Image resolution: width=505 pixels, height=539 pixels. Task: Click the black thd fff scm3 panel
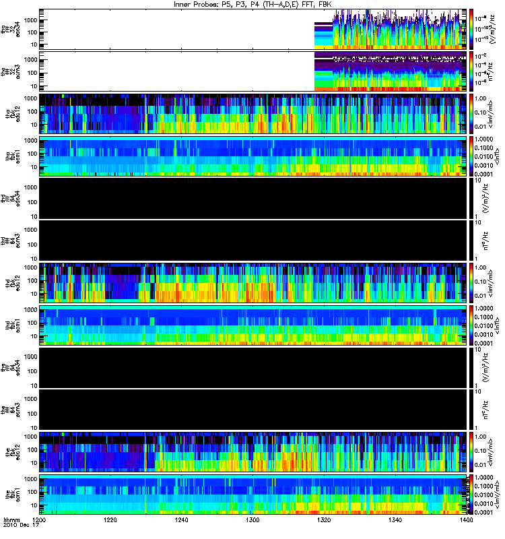click(x=253, y=241)
